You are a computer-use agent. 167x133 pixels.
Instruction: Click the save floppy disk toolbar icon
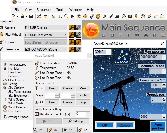31,16
